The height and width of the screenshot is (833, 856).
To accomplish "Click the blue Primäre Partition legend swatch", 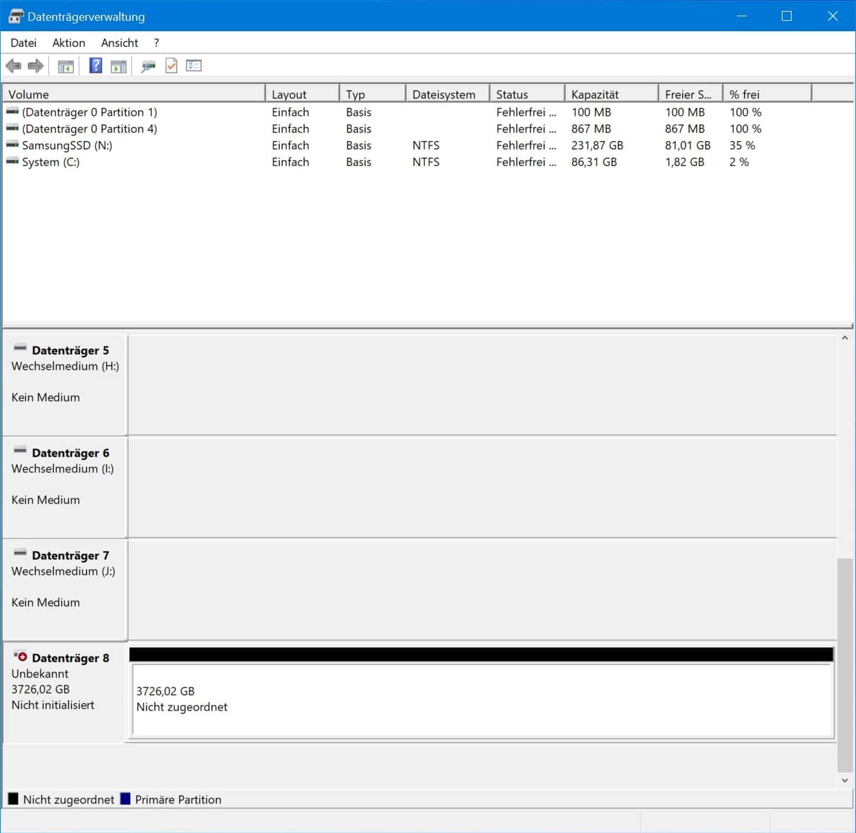I will (x=126, y=799).
